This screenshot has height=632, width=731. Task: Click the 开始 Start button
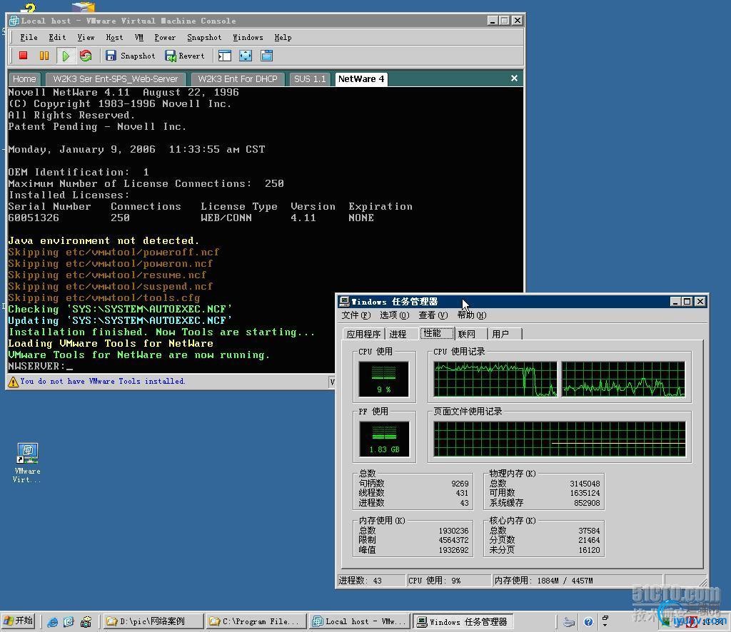coord(19,621)
